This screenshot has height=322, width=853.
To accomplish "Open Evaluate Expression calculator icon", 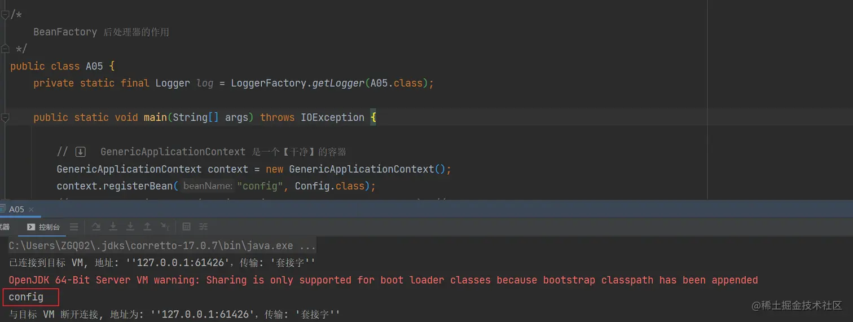I will point(187,227).
